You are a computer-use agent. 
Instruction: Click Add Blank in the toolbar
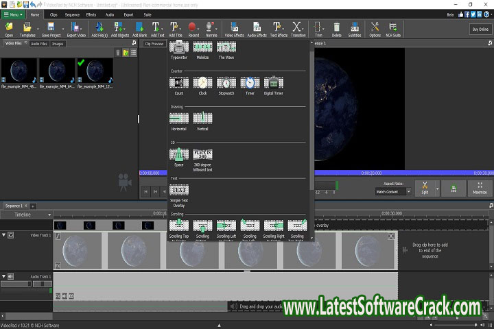(x=139, y=29)
